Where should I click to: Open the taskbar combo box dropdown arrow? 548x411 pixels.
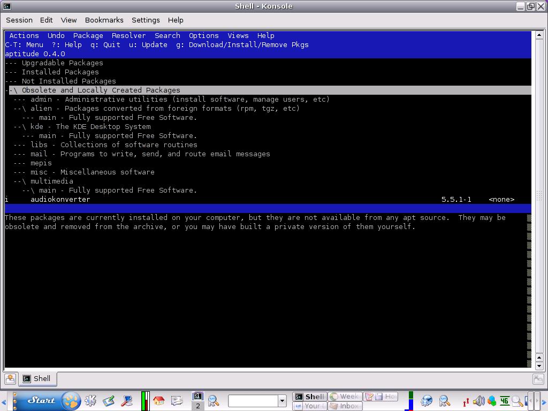point(282,400)
